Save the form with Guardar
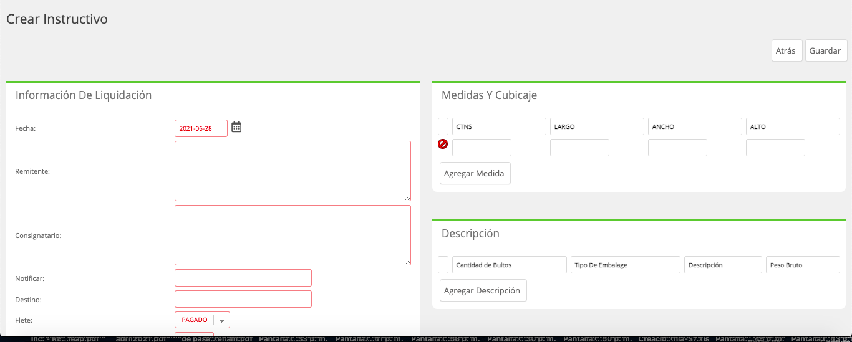852x342 pixels. click(x=826, y=51)
